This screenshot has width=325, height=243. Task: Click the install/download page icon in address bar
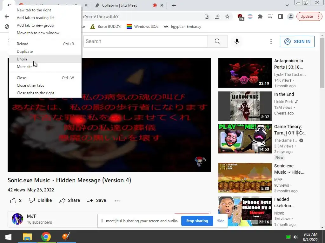pyautogui.click(x=207, y=16)
